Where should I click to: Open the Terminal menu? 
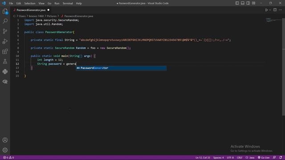pyautogui.click(x=68, y=3)
